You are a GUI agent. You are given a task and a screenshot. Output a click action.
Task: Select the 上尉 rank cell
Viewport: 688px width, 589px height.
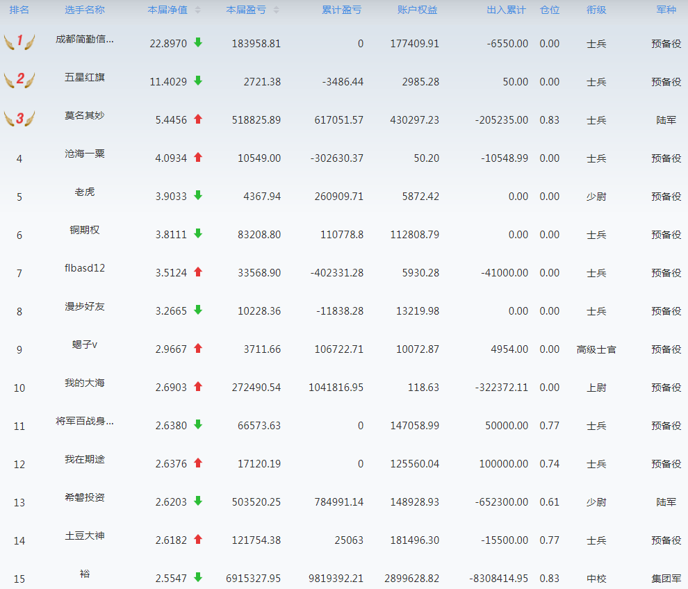tap(596, 388)
